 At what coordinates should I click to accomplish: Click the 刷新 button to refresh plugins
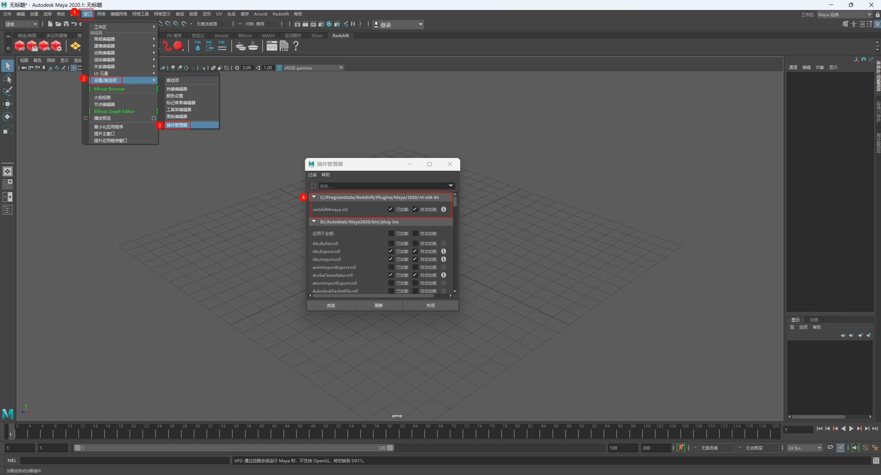[378, 305]
